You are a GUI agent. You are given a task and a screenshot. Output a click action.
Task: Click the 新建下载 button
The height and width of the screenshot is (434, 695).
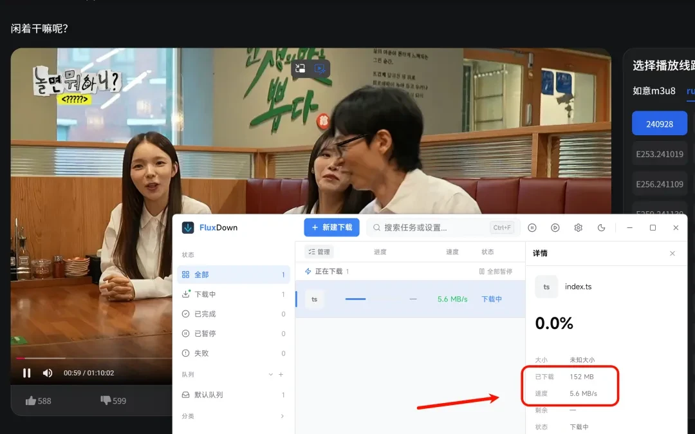tap(331, 227)
